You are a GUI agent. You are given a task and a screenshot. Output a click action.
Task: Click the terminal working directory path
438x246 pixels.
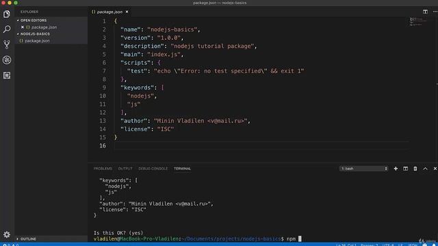[231, 238]
